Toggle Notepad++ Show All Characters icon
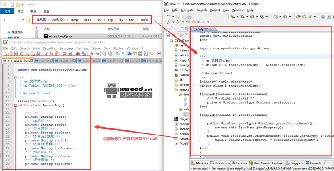This screenshot has height=171, width=334. point(123,54)
